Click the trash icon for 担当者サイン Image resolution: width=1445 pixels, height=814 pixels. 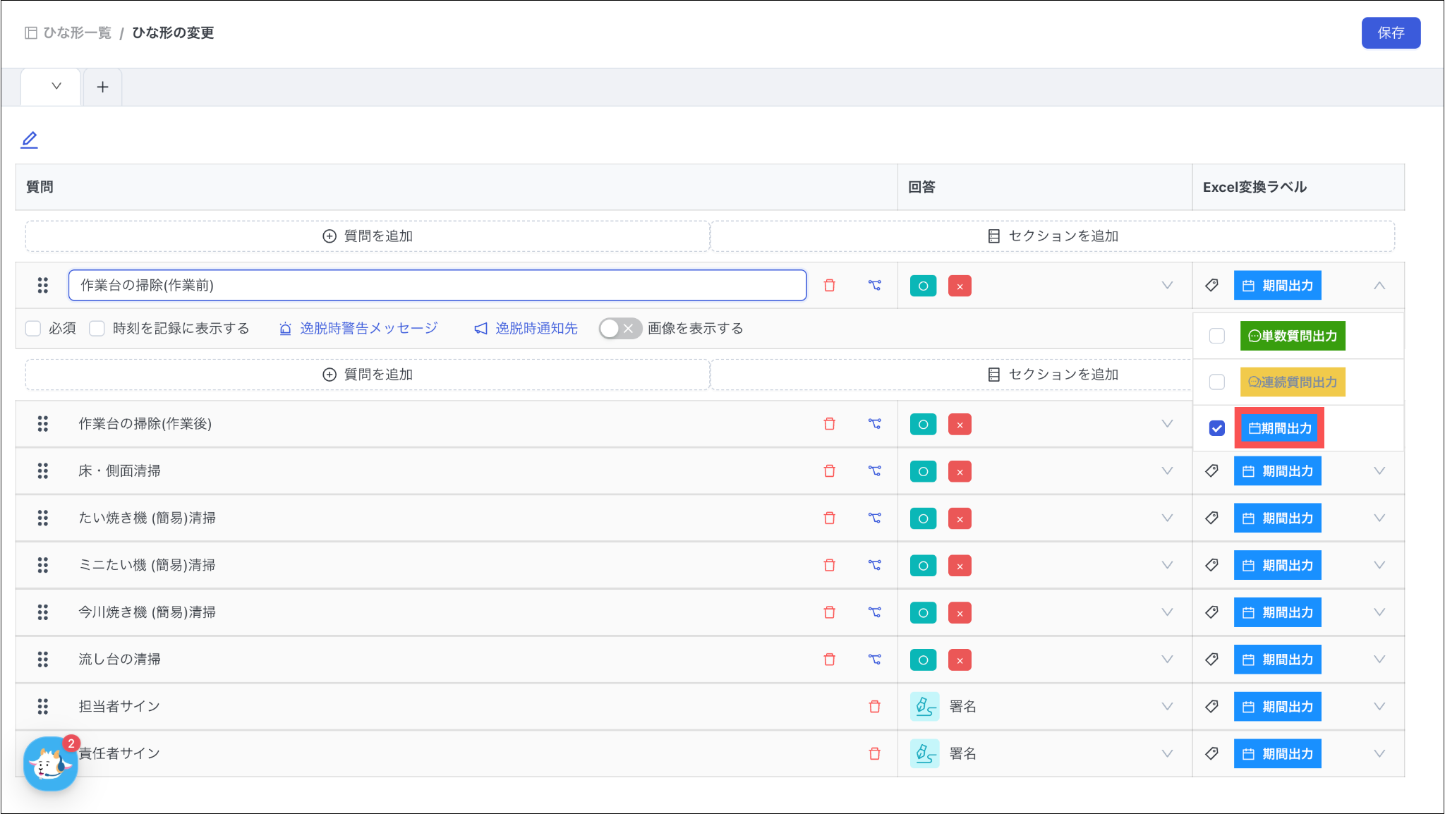click(875, 707)
